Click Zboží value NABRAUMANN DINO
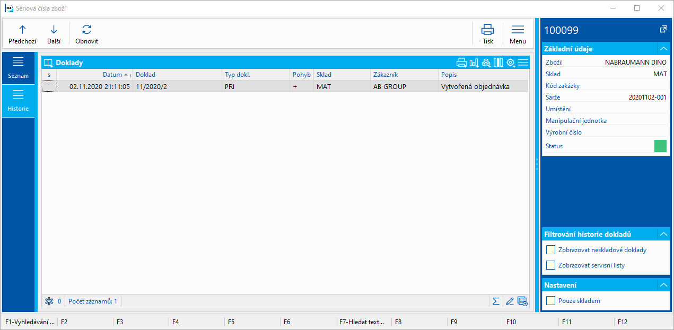Viewport: 674px width, 330px height. point(636,62)
